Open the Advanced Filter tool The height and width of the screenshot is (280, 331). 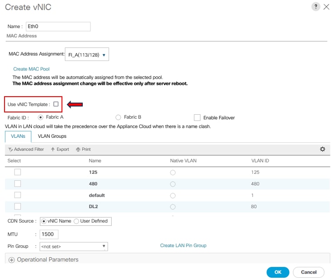click(26, 149)
